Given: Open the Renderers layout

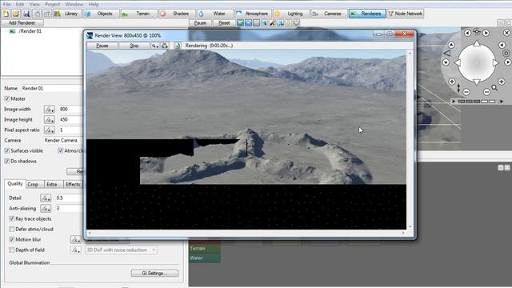Looking at the screenshot, I should click(367, 14).
